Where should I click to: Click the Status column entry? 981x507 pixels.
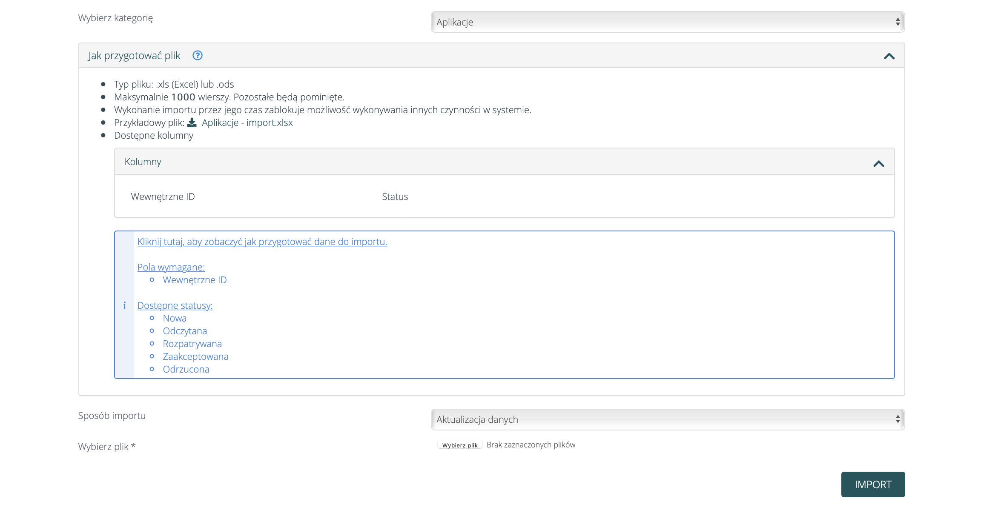point(395,197)
